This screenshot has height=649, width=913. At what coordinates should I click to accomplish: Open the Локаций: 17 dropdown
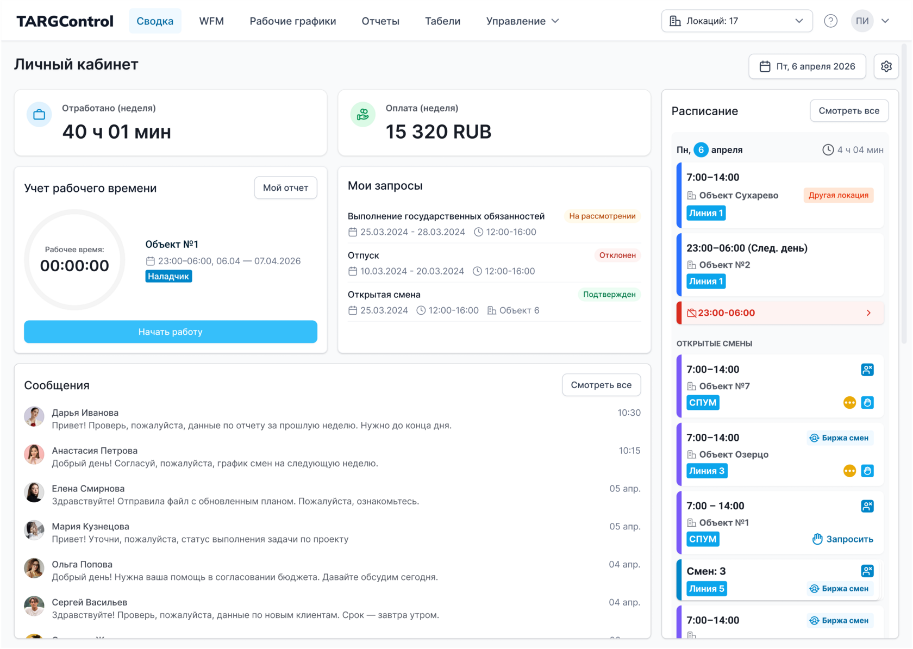tap(737, 21)
